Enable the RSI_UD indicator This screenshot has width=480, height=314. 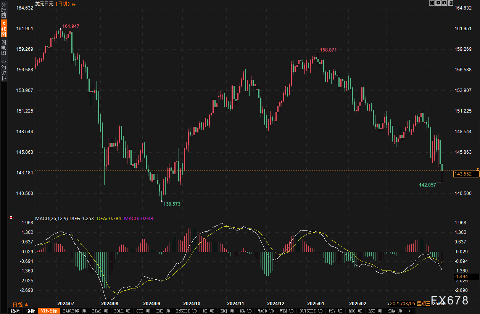(x=377, y=311)
